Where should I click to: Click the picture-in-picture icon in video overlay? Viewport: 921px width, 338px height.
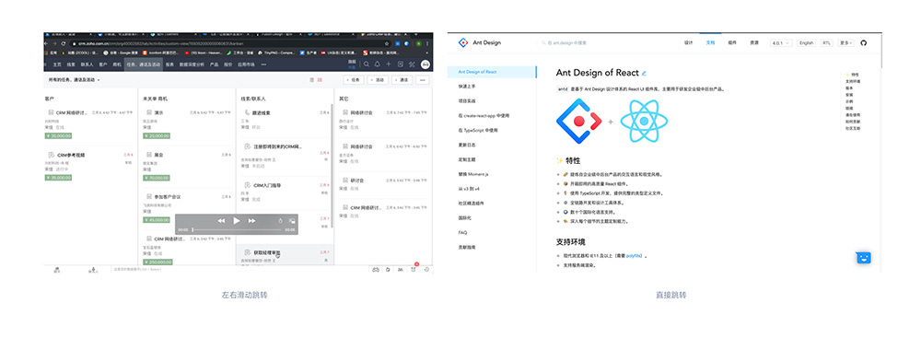(292, 220)
